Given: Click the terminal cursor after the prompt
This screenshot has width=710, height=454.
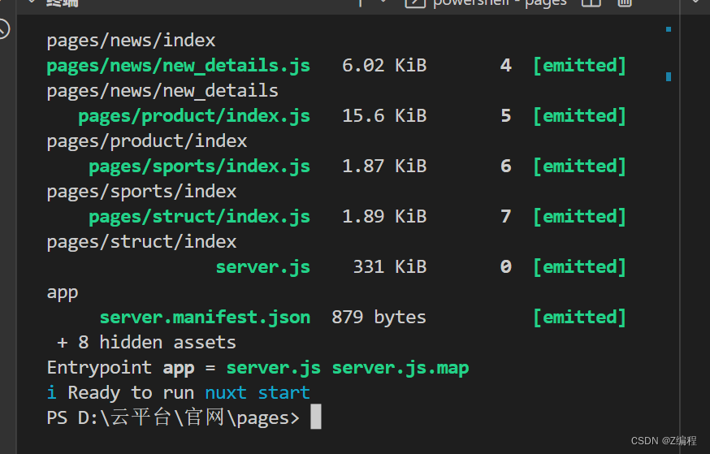Looking at the screenshot, I should click(316, 417).
